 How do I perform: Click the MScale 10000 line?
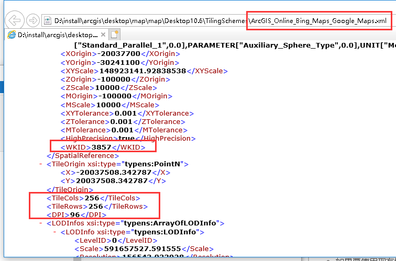click(x=110, y=105)
